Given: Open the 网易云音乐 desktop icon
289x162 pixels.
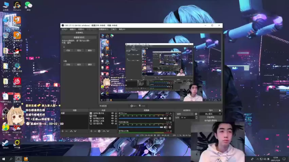Looking at the screenshot, I should [x=17, y=82].
